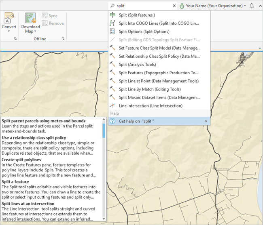263x225 pixels.
Task: Click the Sync label
Action: click(53, 16)
